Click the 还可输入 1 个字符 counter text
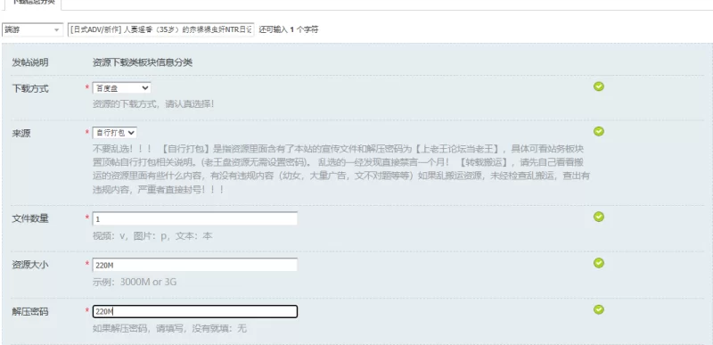The image size is (713, 345). pos(289,30)
